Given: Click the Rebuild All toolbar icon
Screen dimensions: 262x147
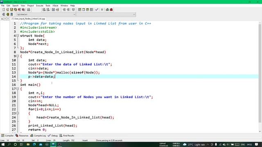Looking at the screenshot, I should pos(91,10).
